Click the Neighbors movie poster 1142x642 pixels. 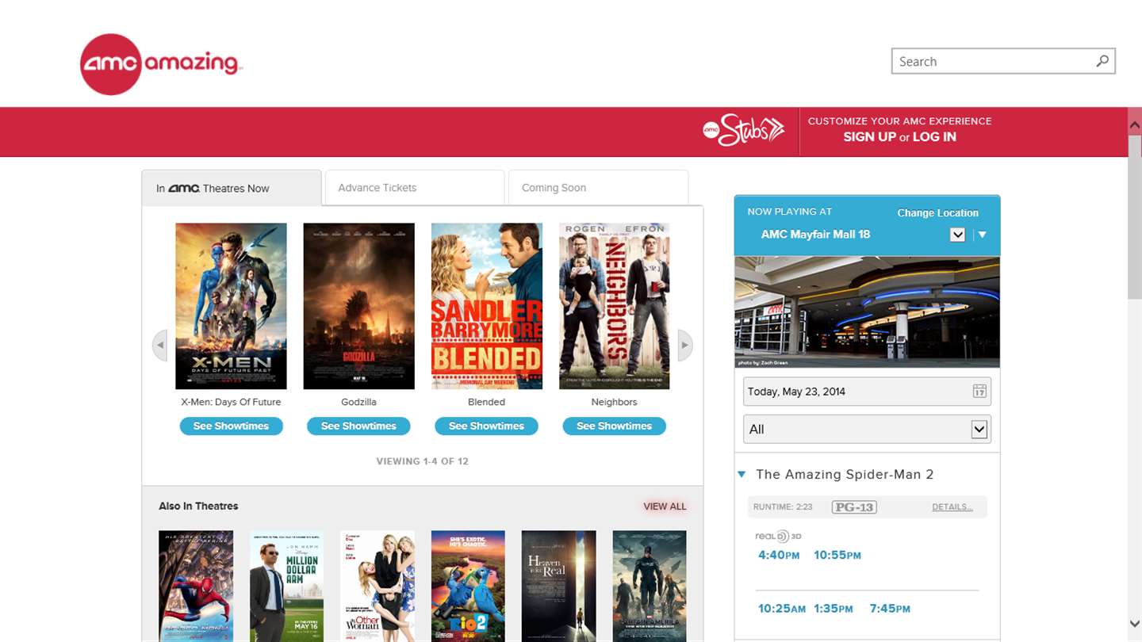pos(614,306)
